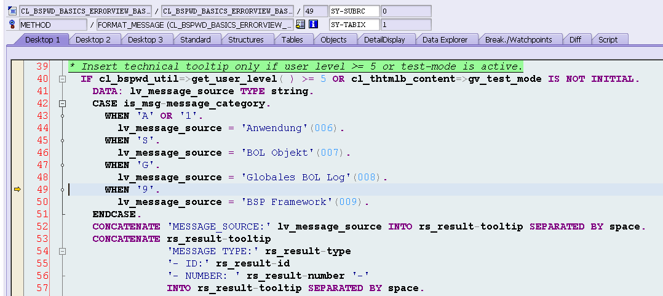Click line number 50 in the margin
The height and width of the screenshot is (296, 663).
pyautogui.click(x=42, y=202)
